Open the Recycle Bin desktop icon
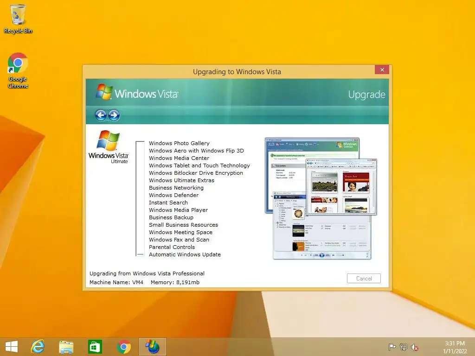The height and width of the screenshot is (356, 475). [18, 19]
